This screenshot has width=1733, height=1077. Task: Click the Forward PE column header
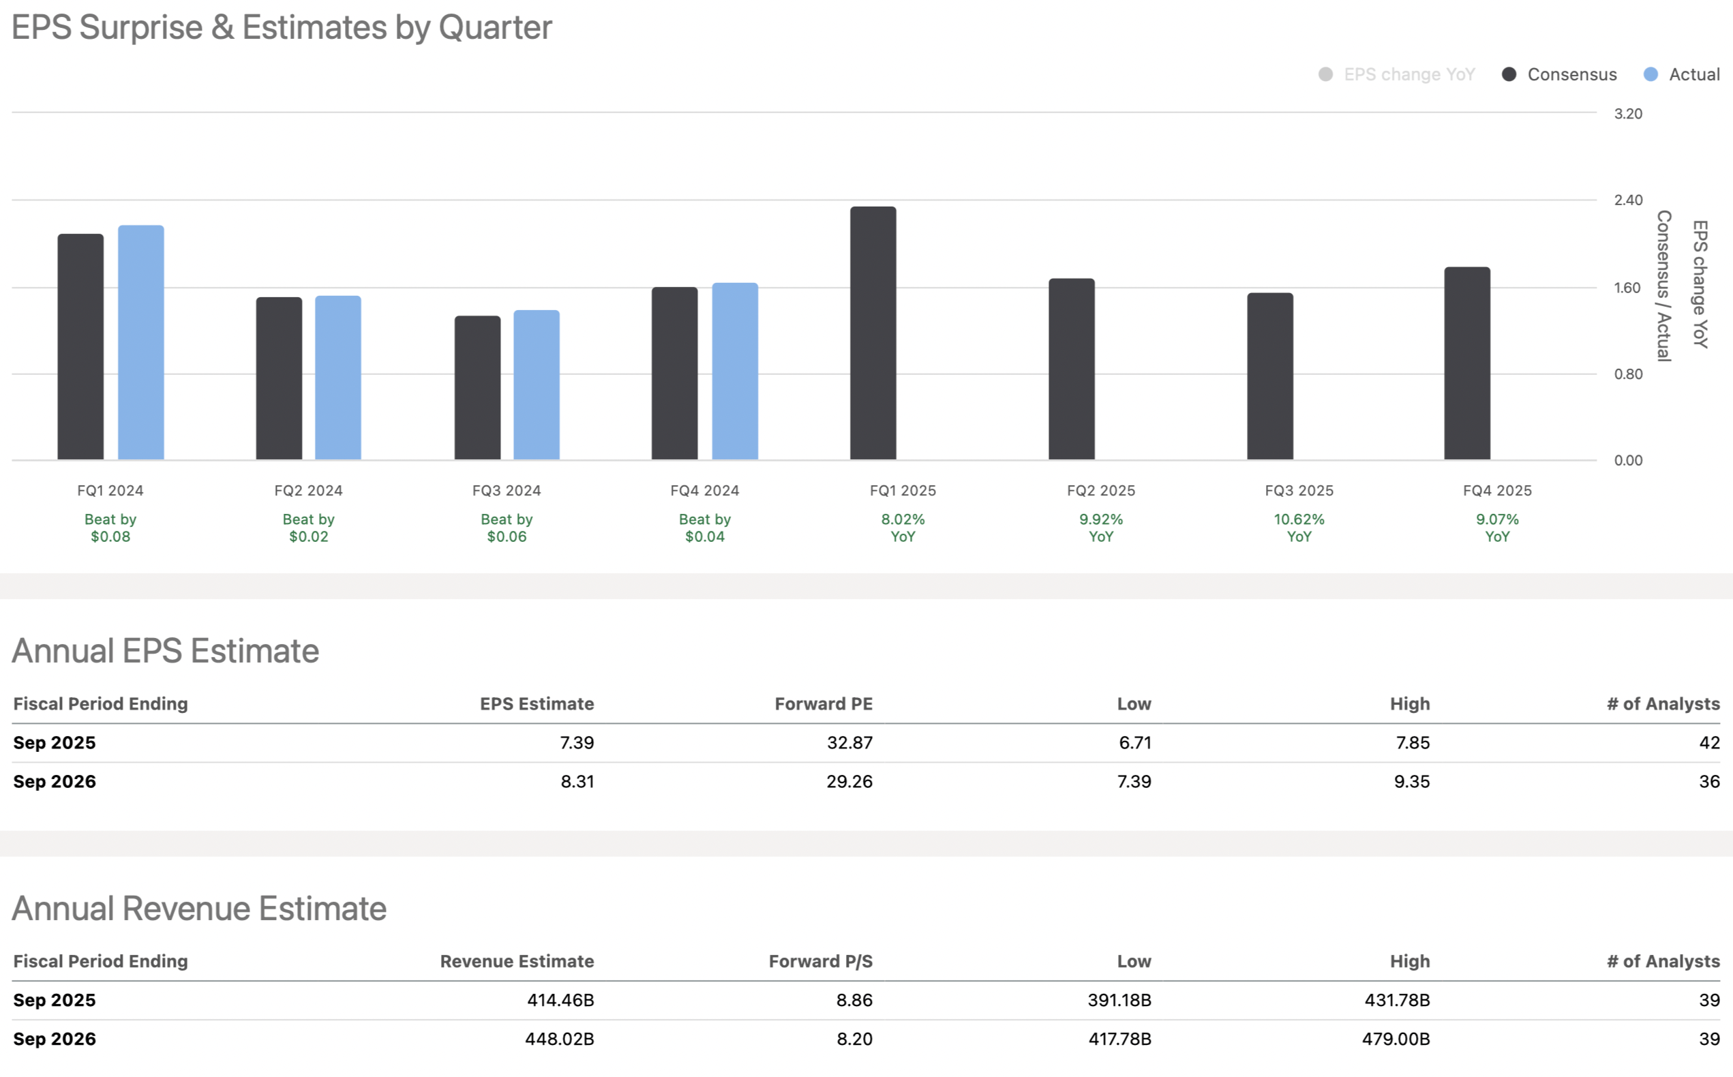(x=824, y=703)
